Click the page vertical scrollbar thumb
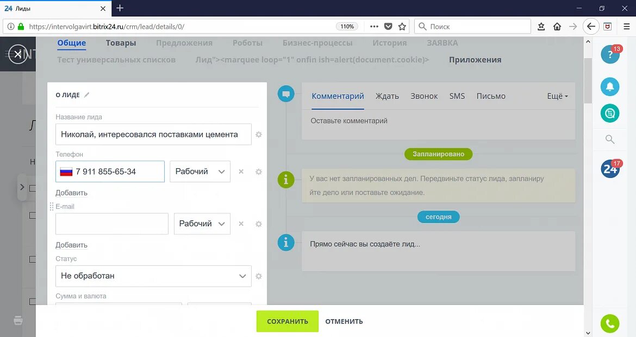The width and height of the screenshot is (636, 337). click(x=588, y=80)
